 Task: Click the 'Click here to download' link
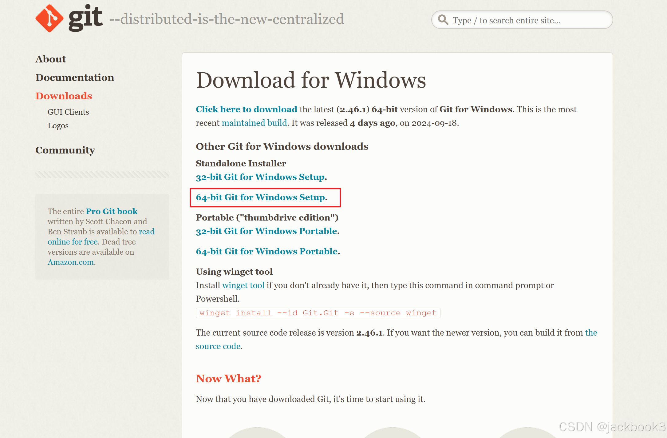247,109
